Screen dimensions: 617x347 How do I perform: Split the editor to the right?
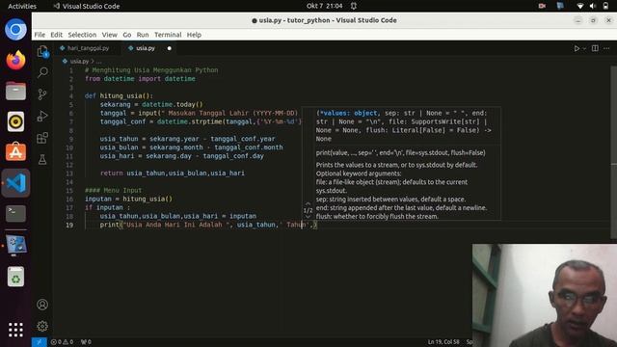pos(595,48)
